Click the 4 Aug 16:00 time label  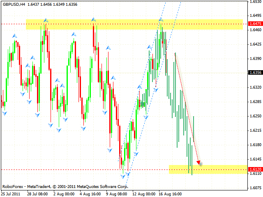point(90,193)
